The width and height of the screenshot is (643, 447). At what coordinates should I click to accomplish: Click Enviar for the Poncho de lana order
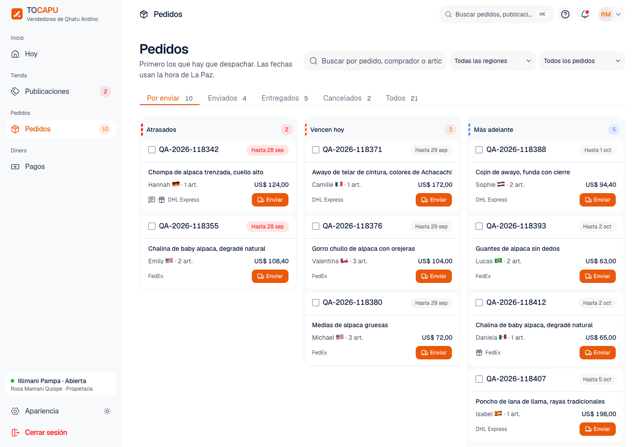(597, 429)
